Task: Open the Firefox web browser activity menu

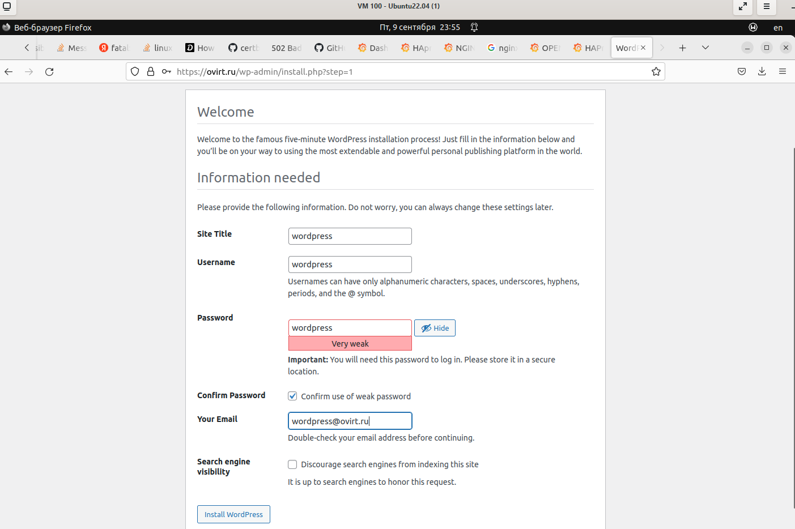Action: click(x=46, y=27)
